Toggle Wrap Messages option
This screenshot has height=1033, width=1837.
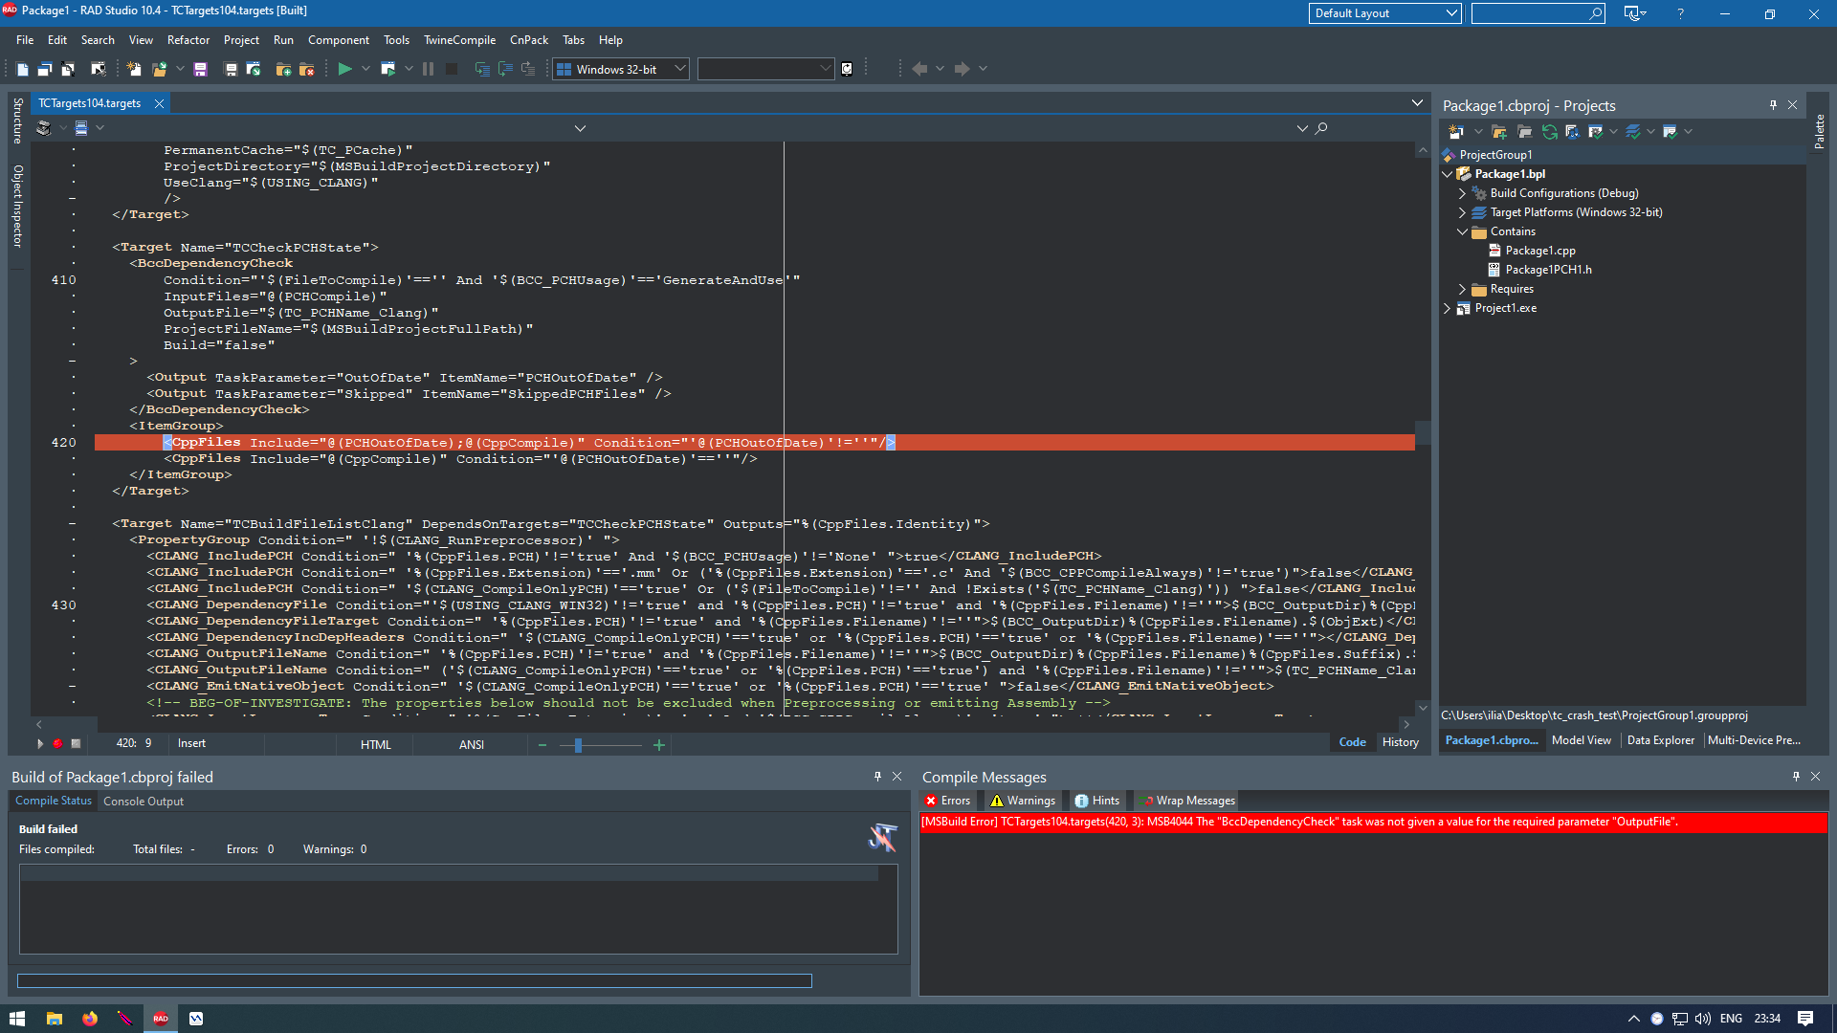[x=1186, y=801]
